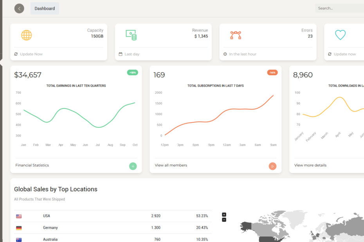Screen dimensions: 364x242
Task: Open the Dashboard breadcrumb label
Action: pos(45,9)
